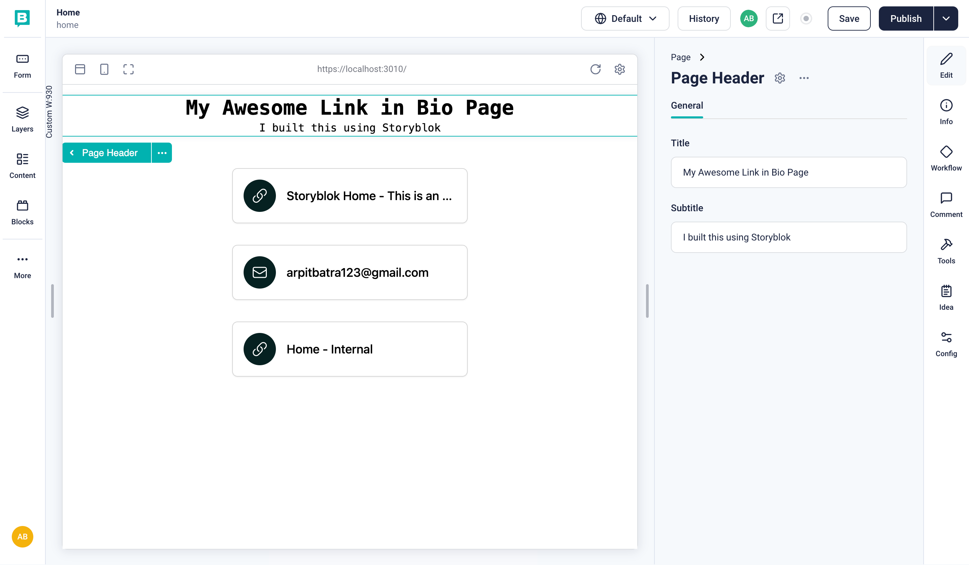Open the Content sidebar panel

pyautogui.click(x=22, y=166)
